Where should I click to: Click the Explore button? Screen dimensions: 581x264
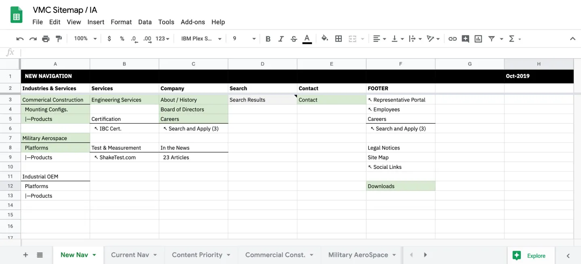(531, 256)
